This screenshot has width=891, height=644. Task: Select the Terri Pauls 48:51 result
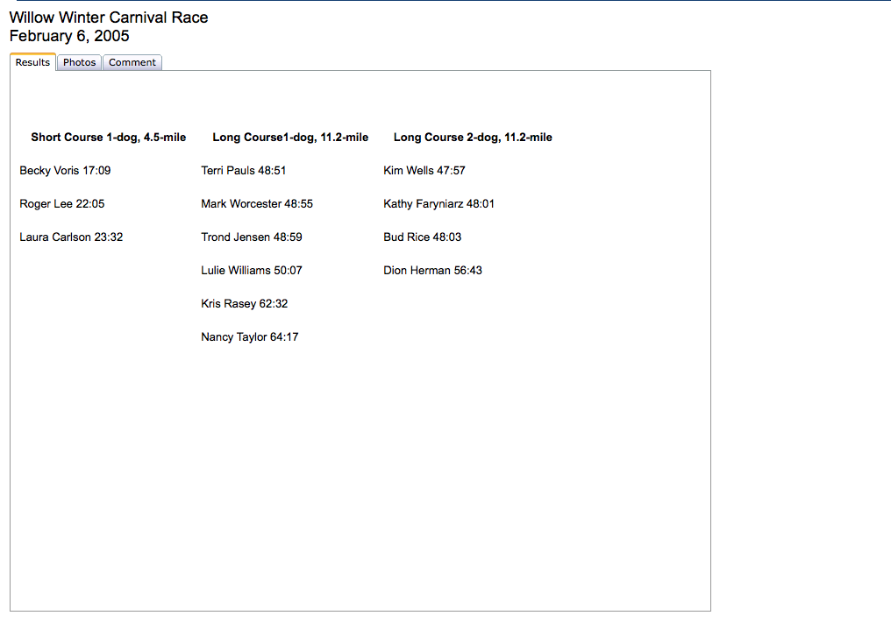coord(243,170)
